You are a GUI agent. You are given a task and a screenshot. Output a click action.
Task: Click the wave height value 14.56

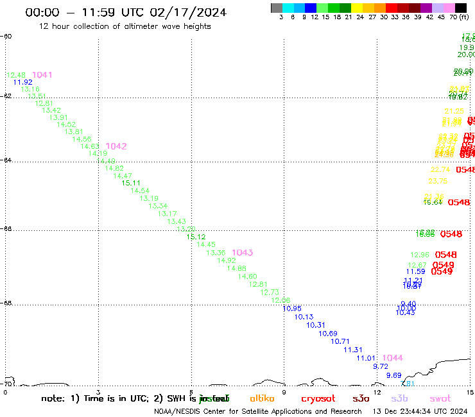coord(82,139)
